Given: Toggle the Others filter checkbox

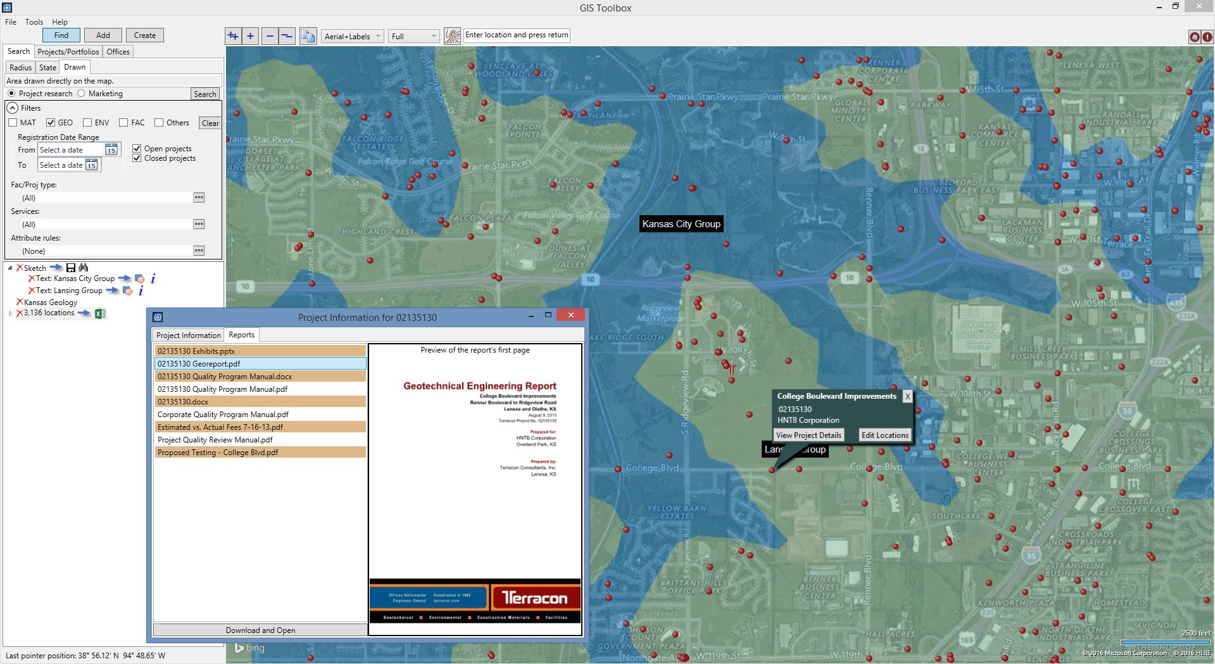Looking at the screenshot, I should pyautogui.click(x=159, y=123).
